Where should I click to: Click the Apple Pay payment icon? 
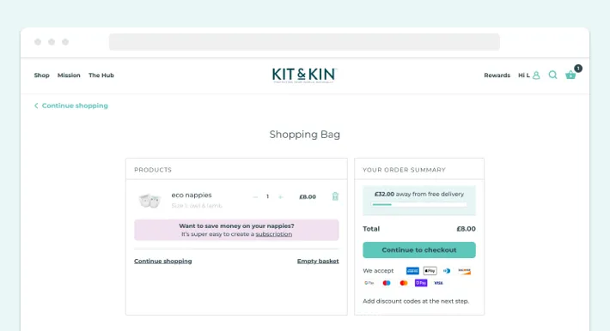430,271
